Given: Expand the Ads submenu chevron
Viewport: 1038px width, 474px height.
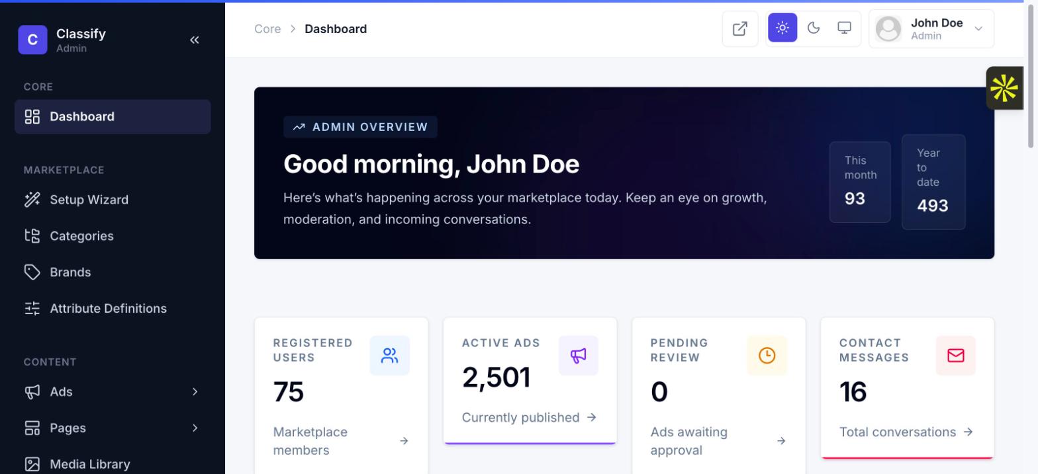Looking at the screenshot, I should (195, 392).
